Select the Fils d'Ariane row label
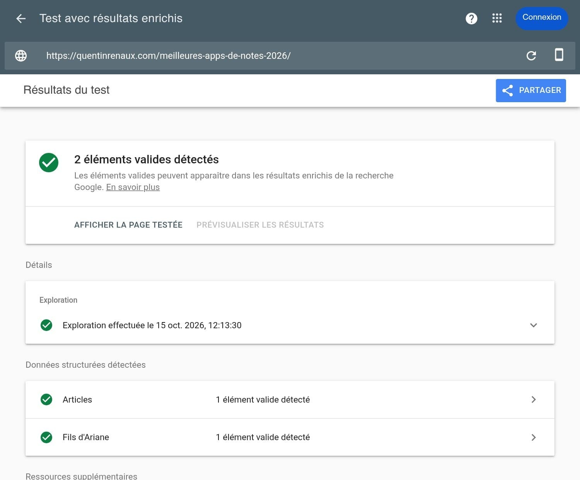Viewport: 580px width, 480px height. [86, 437]
